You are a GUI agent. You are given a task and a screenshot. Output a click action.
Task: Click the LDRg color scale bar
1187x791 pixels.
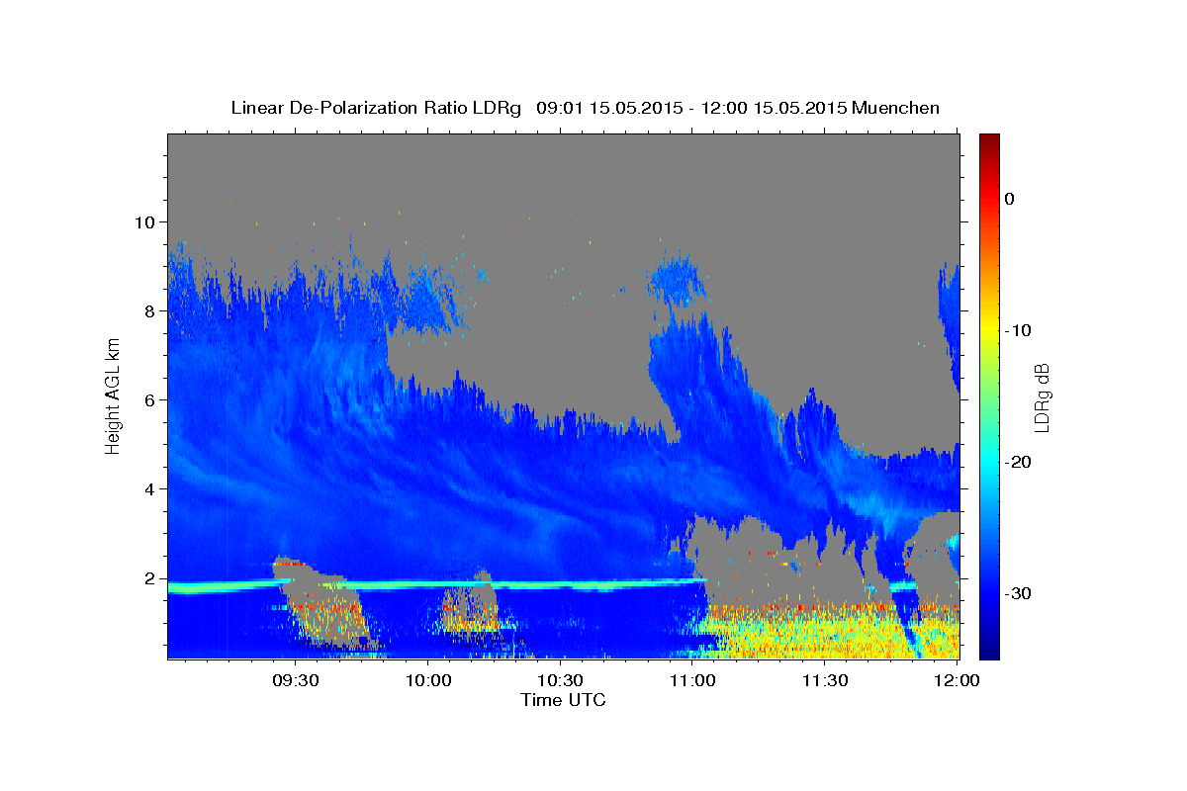point(989,396)
